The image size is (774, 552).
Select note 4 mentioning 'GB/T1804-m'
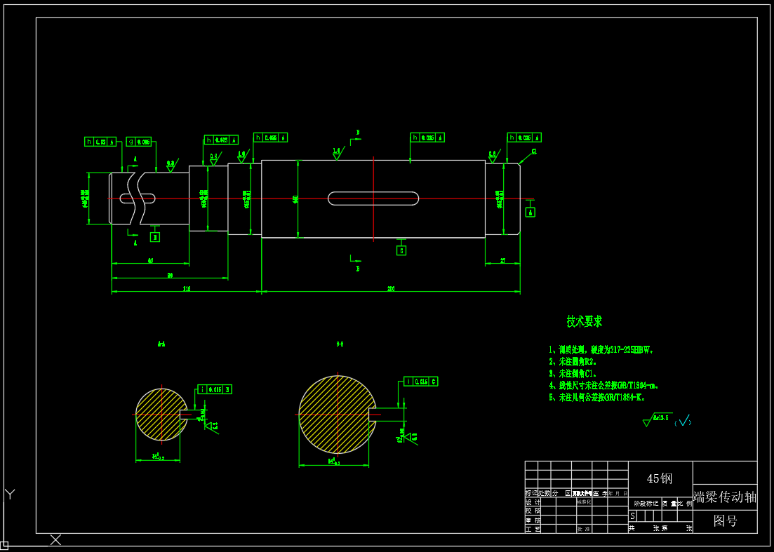[603, 385]
